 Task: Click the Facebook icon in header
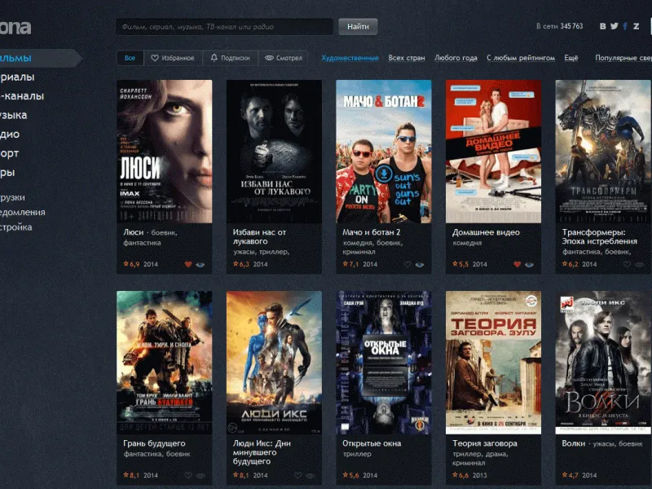tap(625, 26)
